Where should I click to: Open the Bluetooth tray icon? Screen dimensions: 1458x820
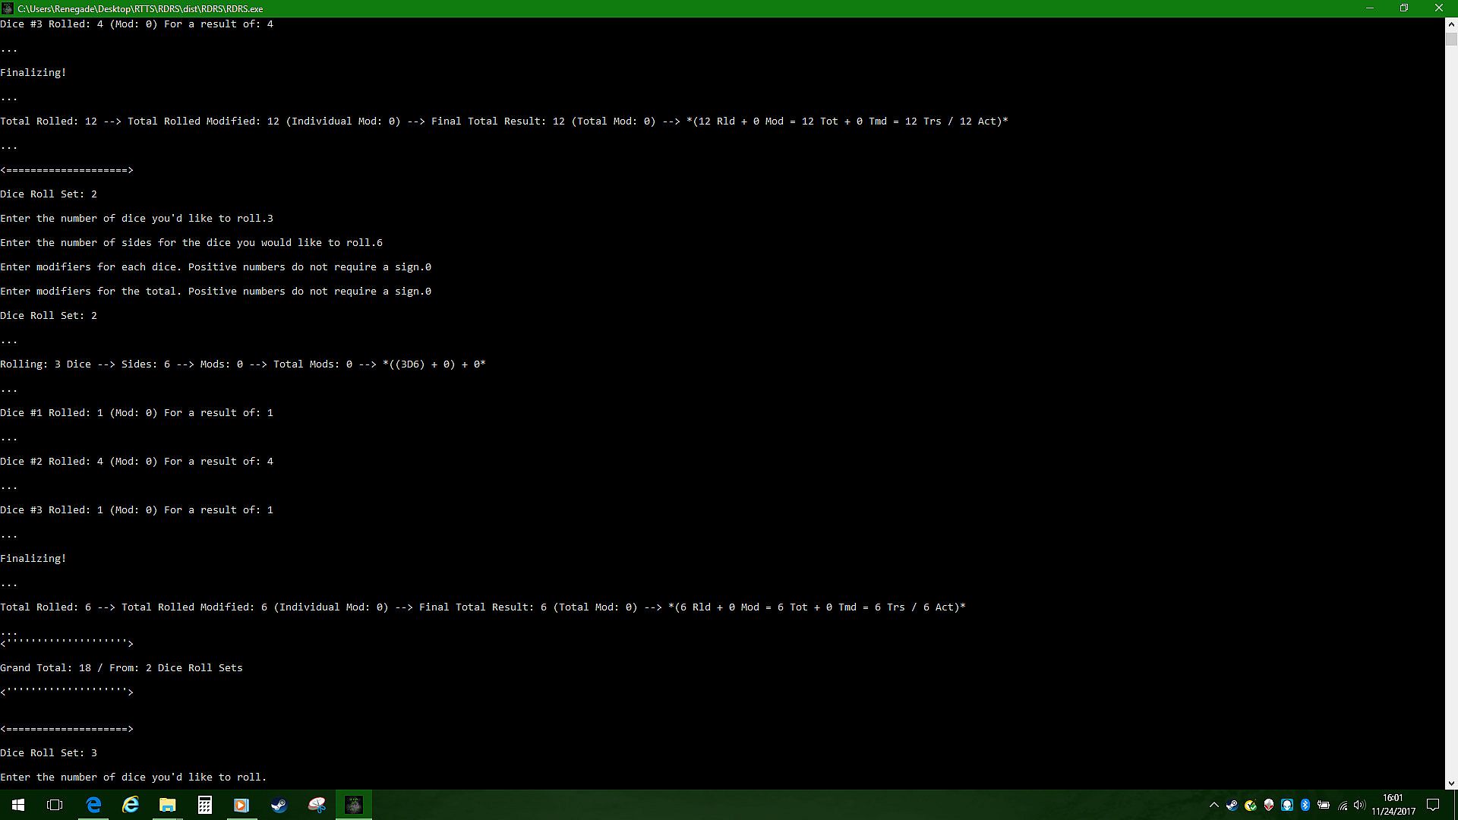1305,805
